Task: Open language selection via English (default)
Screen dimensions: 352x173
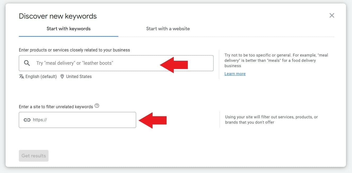Action: pyautogui.click(x=41, y=76)
